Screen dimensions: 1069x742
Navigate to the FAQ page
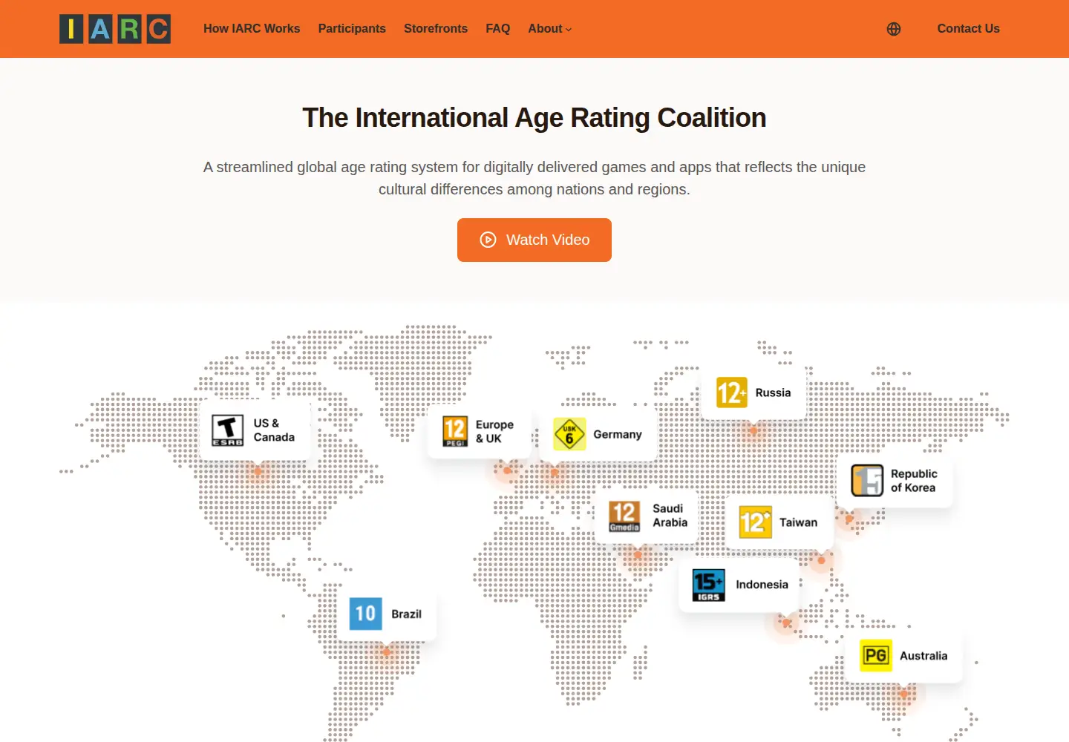point(498,29)
